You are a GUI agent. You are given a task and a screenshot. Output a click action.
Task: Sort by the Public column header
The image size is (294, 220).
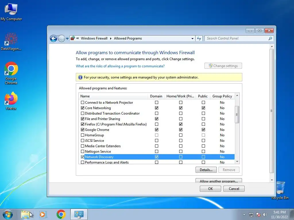coord(203,96)
